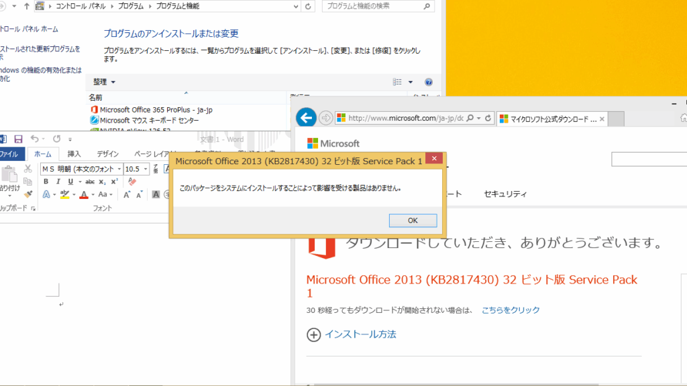Click the Cut scissors icon
The height and width of the screenshot is (386, 687).
(x=28, y=169)
